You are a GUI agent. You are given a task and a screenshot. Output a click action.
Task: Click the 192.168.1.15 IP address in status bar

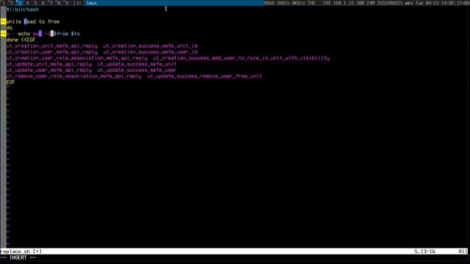[339, 3]
